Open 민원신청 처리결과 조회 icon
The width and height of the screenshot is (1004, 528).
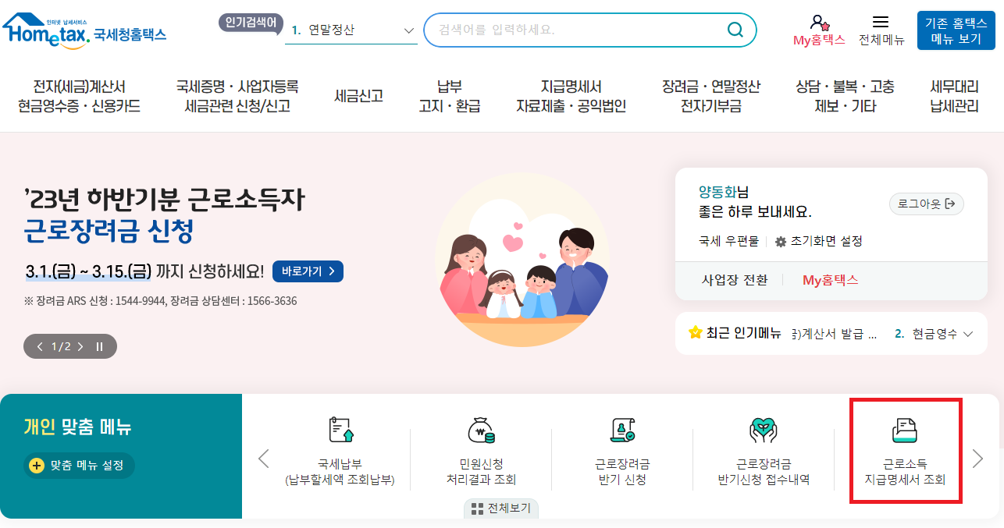coord(481,431)
